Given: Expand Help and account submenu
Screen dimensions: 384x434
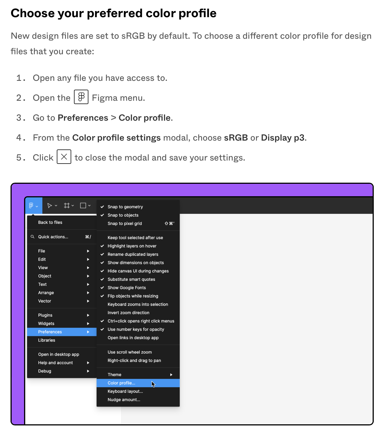Looking at the screenshot, I should point(62,363).
